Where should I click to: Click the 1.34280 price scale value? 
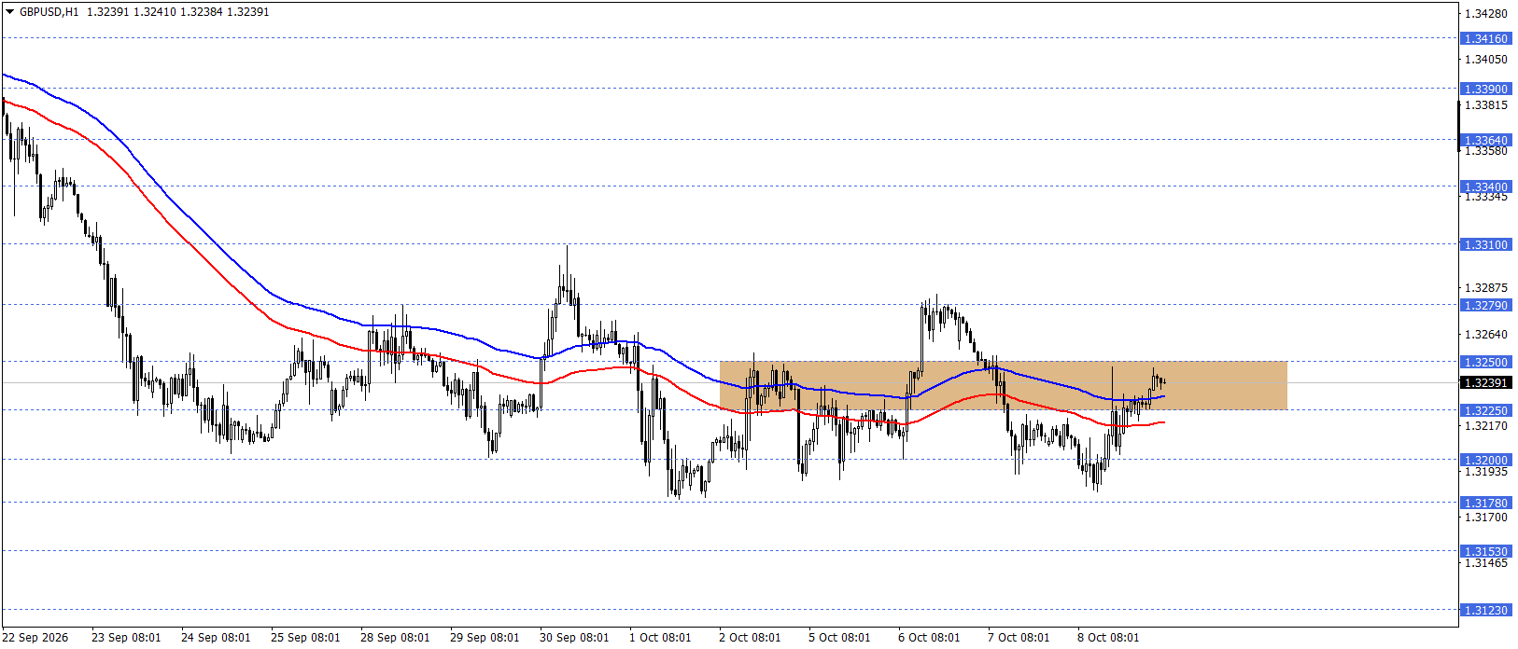coord(1485,14)
